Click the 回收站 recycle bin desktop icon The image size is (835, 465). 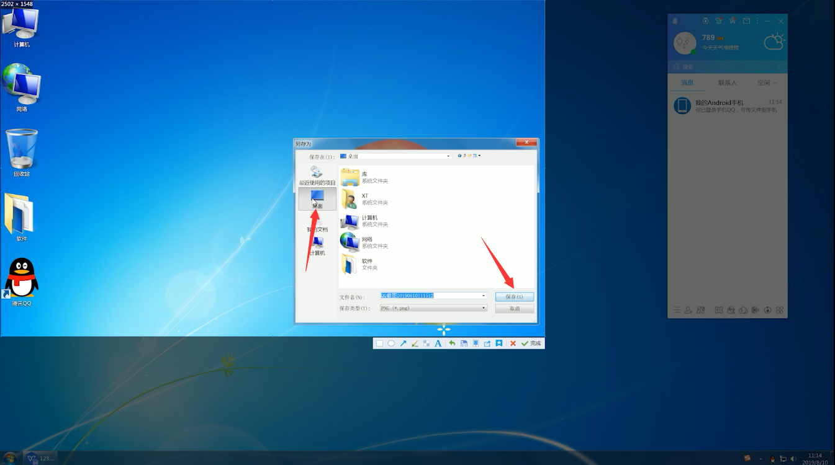[x=22, y=153]
